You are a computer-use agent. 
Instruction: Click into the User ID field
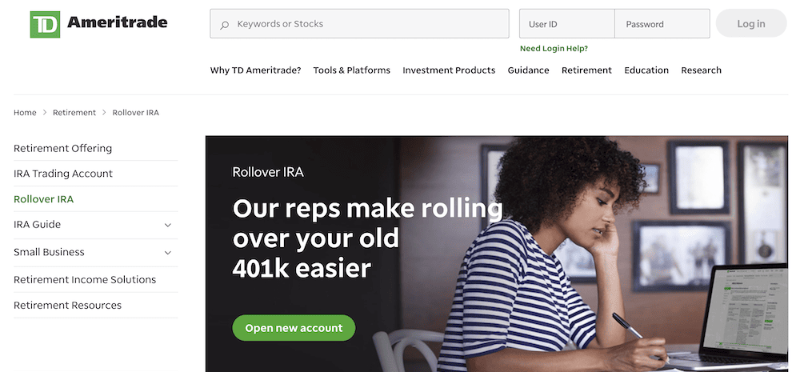(x=566, y=24)
